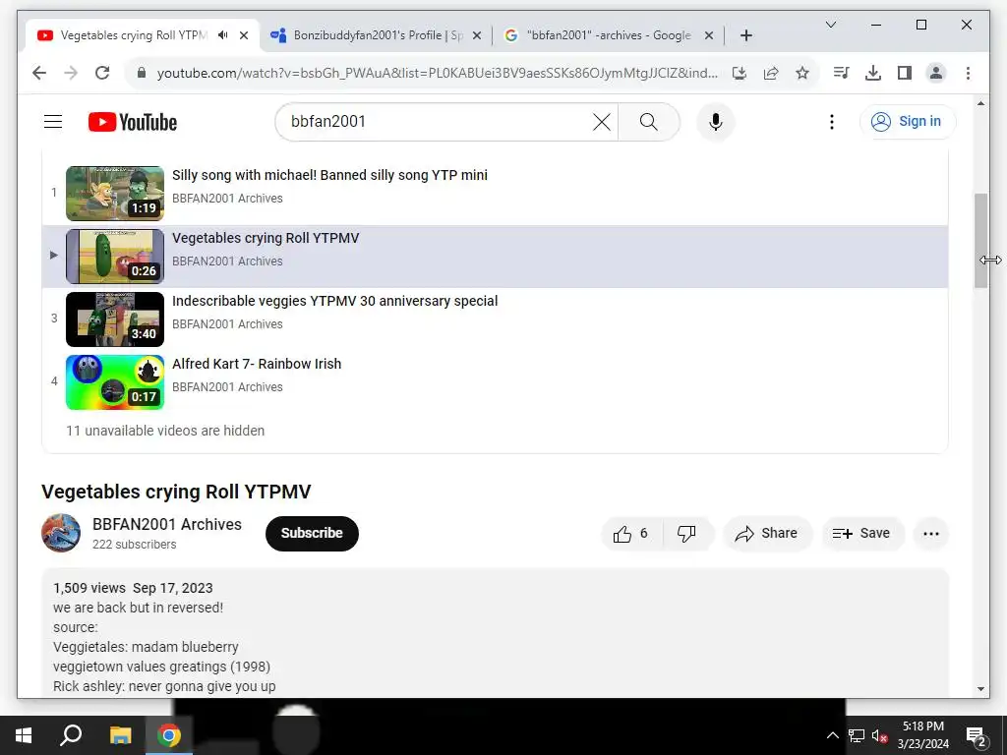
Task: Click '222 subscribers' text
Action: click(x=134, y=545)
